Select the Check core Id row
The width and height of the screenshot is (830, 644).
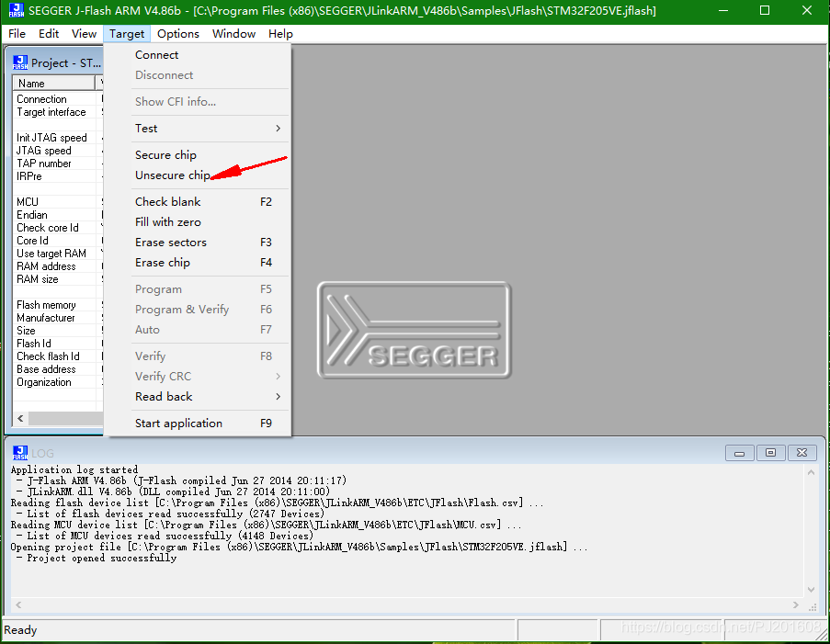pos(58,228)
